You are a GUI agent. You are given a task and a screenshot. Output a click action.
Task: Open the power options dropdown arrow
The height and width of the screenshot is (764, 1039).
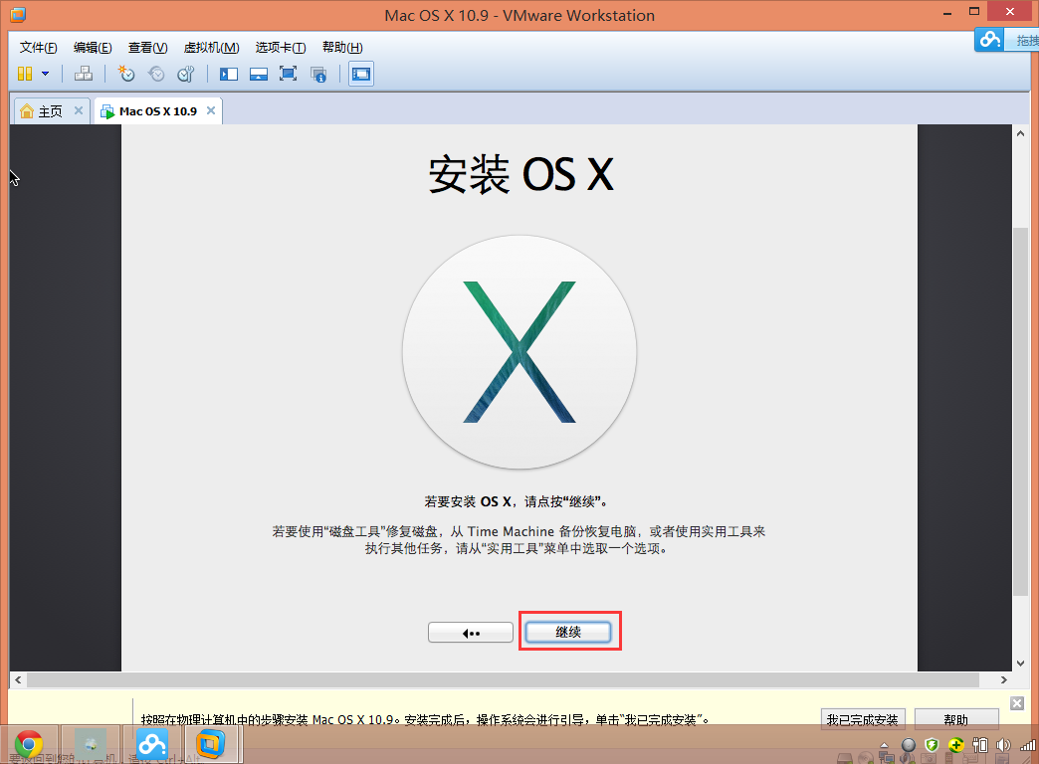point(45,74)
